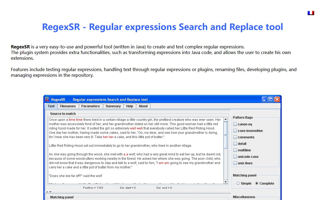Click the 'Position = 1103' status text

pyautogui.click(x=93, y=188)
